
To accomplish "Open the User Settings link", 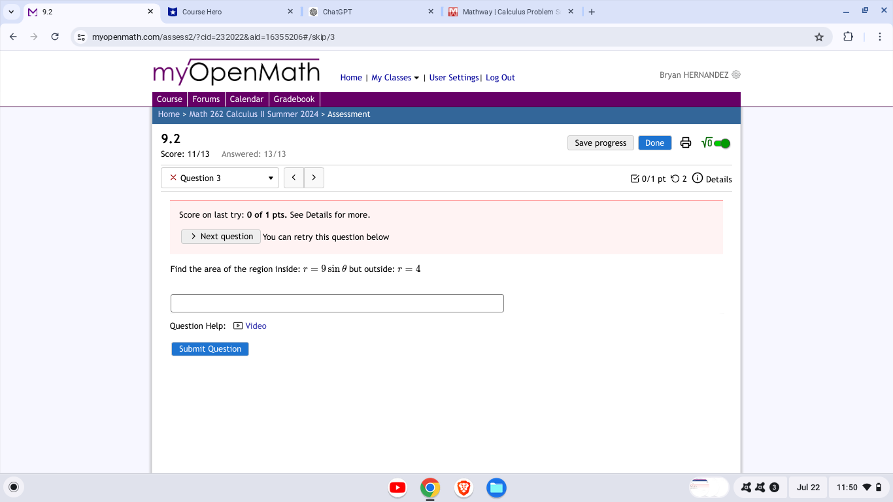I will tap(454, 77).
